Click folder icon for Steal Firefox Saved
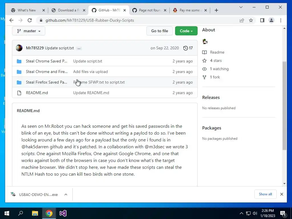The image size is (292, 219). tap(19, 82)
